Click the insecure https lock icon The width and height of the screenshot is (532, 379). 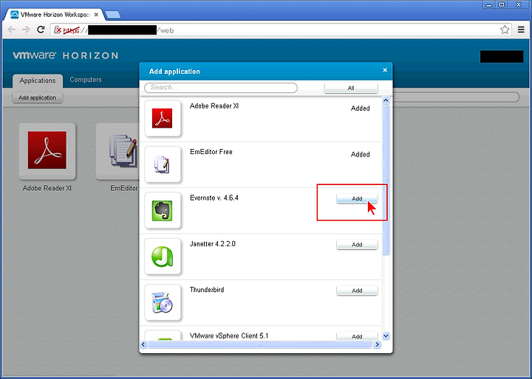(x=58, y=30)
